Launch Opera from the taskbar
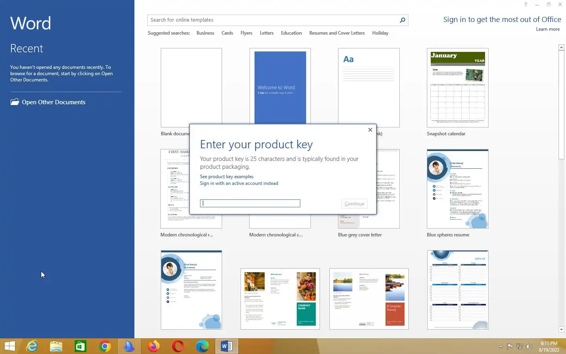 click(x=178, y=346)
